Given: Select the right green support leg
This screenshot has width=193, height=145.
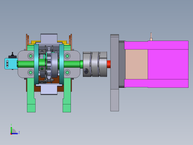Looking at the screenshot, I should pyautogui.click(x=67, y=95).
